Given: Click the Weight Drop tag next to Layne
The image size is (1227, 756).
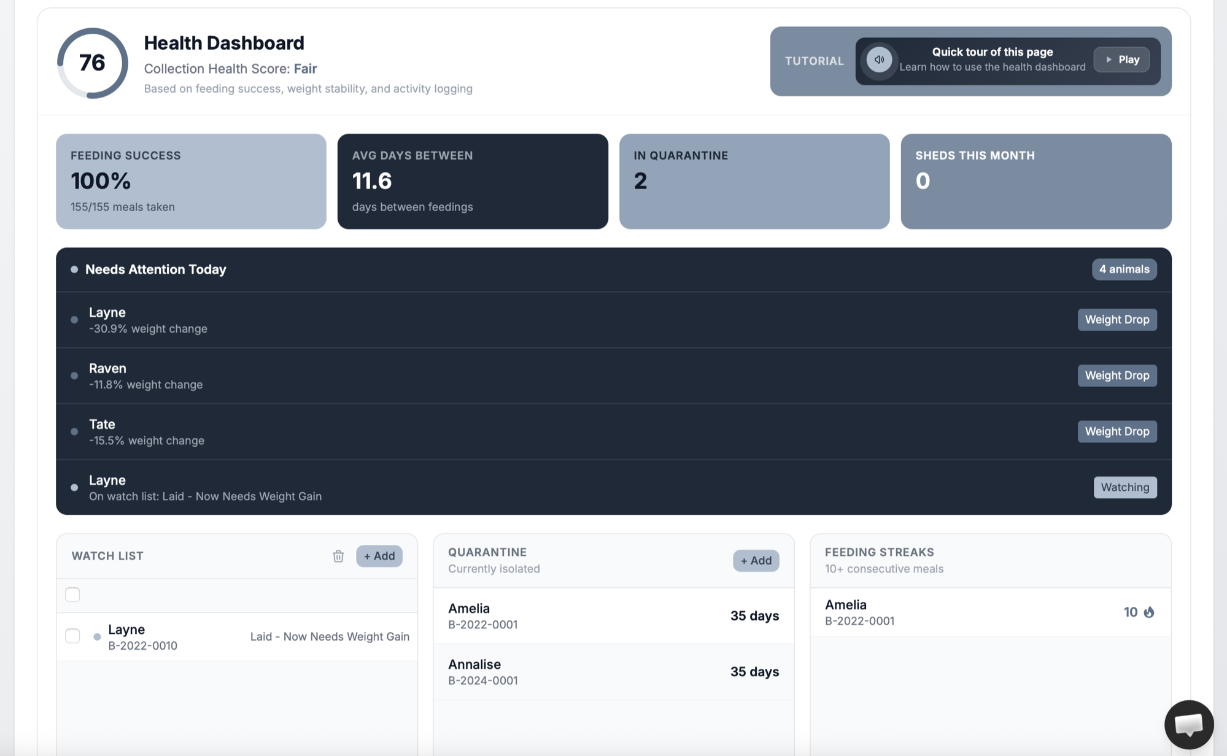Looking at the screenshot, I should click(x=1117, y=319).
